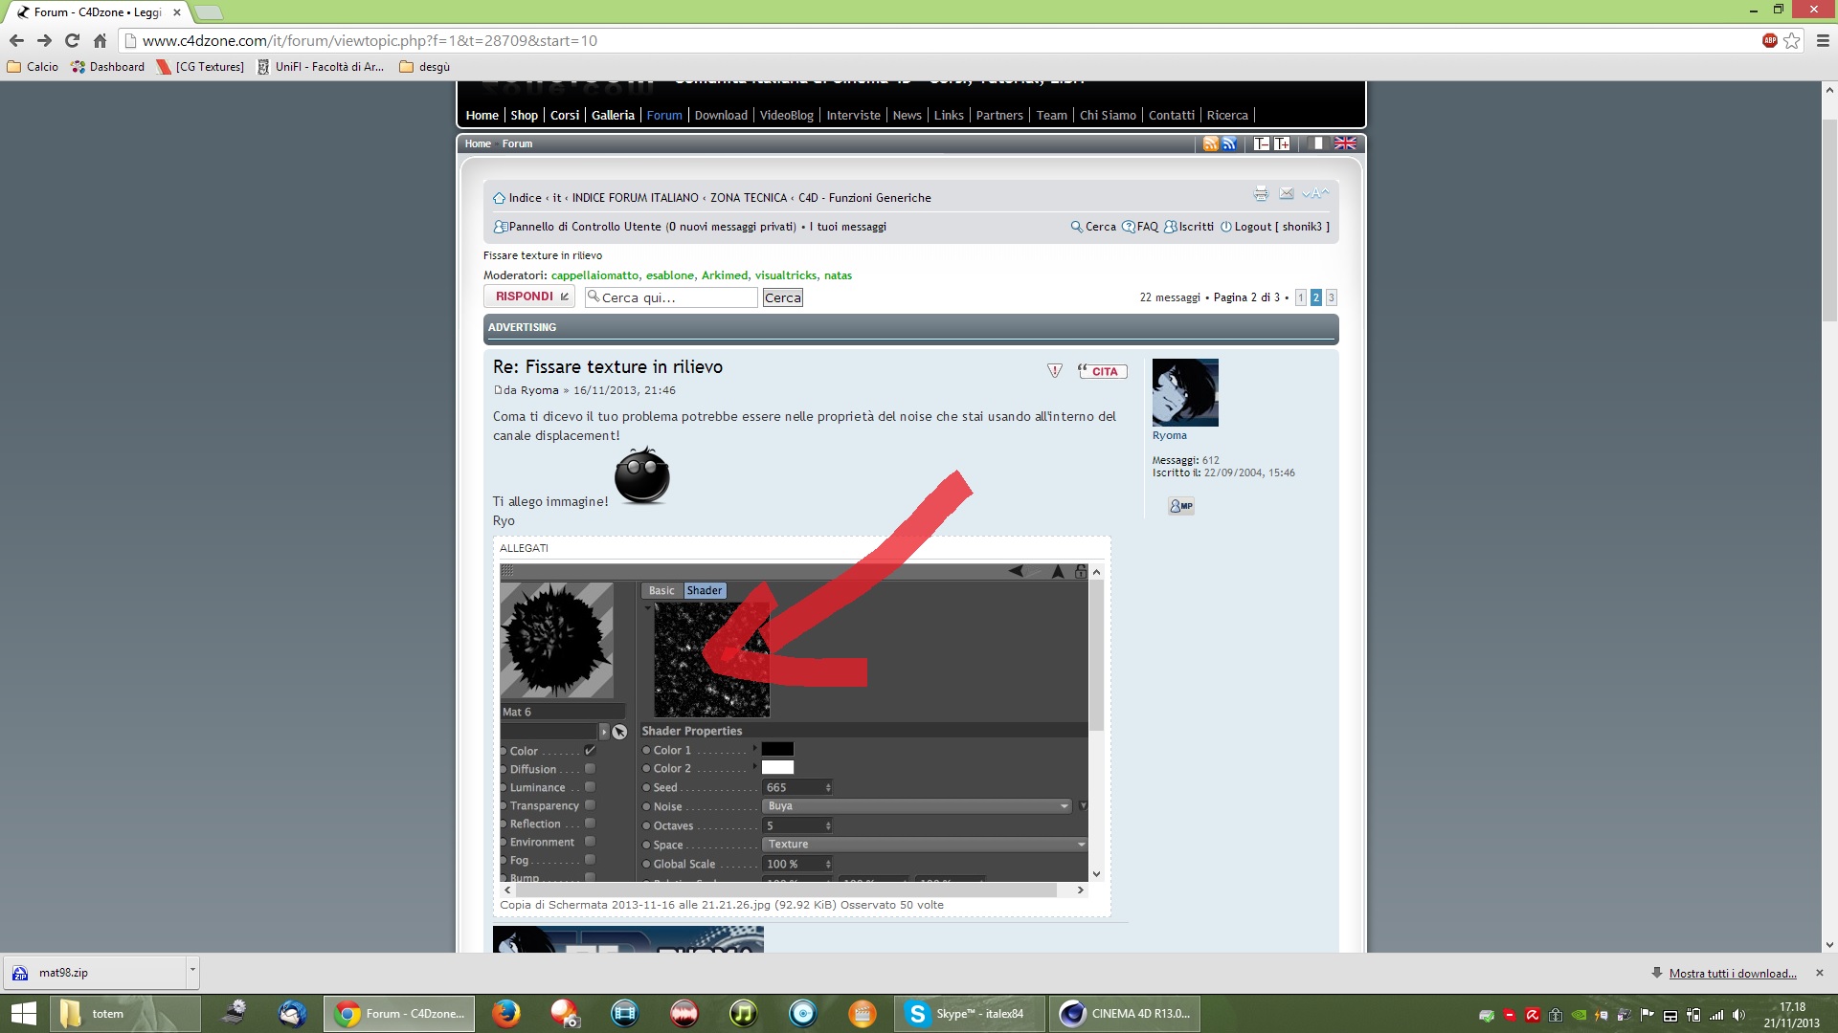This screenshot has width=1838, height=1033.
Task: Click the email topic envelope icon
Action: click(x=1287, y=194)
